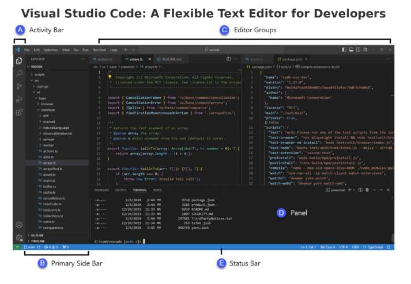Screen dimensions: 411x284
Task: Switch to the PROBLEMS panel tab
Action: tap(101, 190)
